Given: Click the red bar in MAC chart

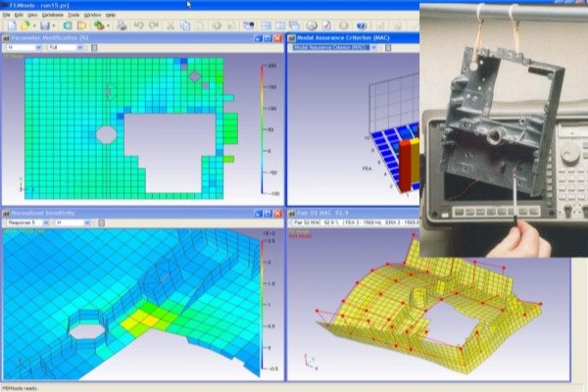Looking at the screenshot, I should 405,167.
